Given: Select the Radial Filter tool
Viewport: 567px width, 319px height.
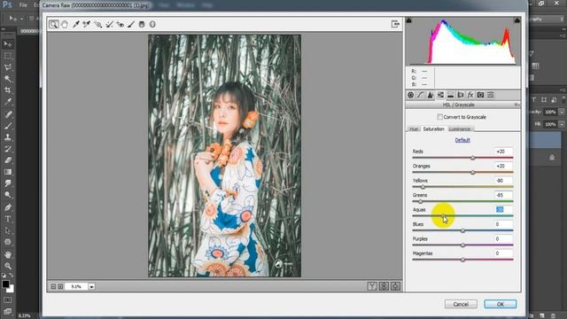Looking at the screenshot, I should coord(152,24).
